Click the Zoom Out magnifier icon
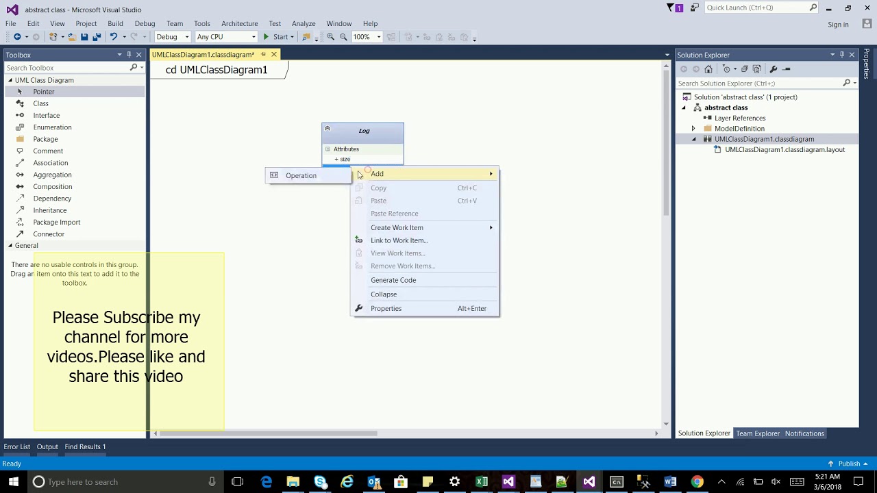Screen dimensions: 877x493 (343, 37)
